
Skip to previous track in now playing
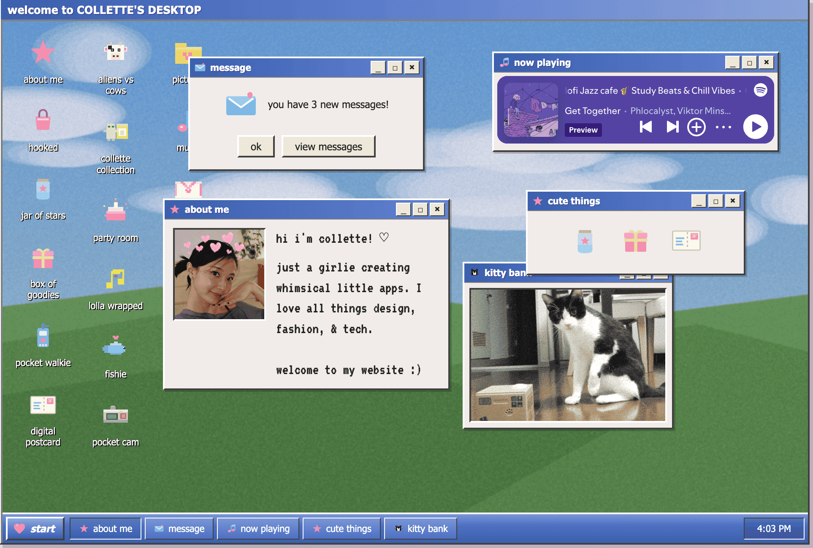(645, 127)
